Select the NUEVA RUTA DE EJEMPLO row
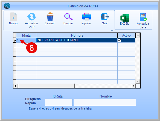Screen dimensions: 160x121 (76, 40)
